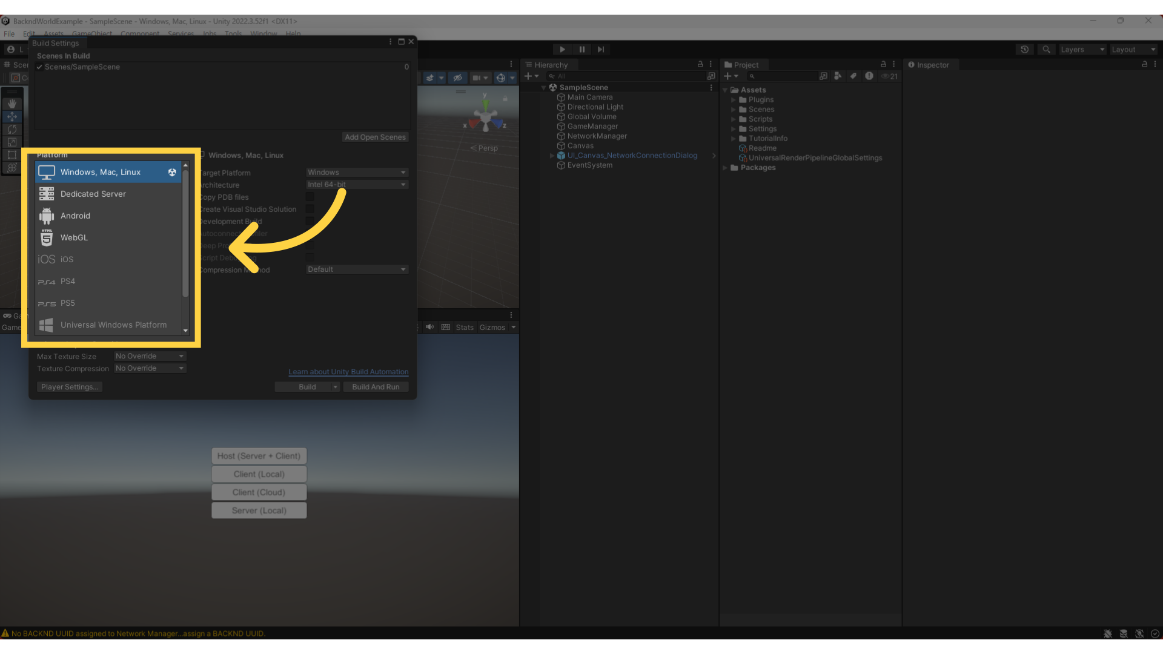The height and width of the screenshot is (654, 1163).
Task: Open Compression Method dropdown
Action: pos(357,269)
